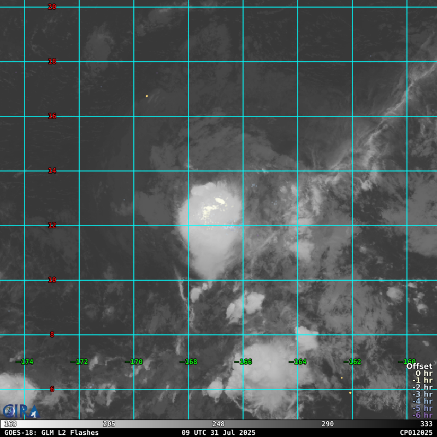Click the CIRA logo
Viewport: 437px width, 437px height.
click(21, 411)
